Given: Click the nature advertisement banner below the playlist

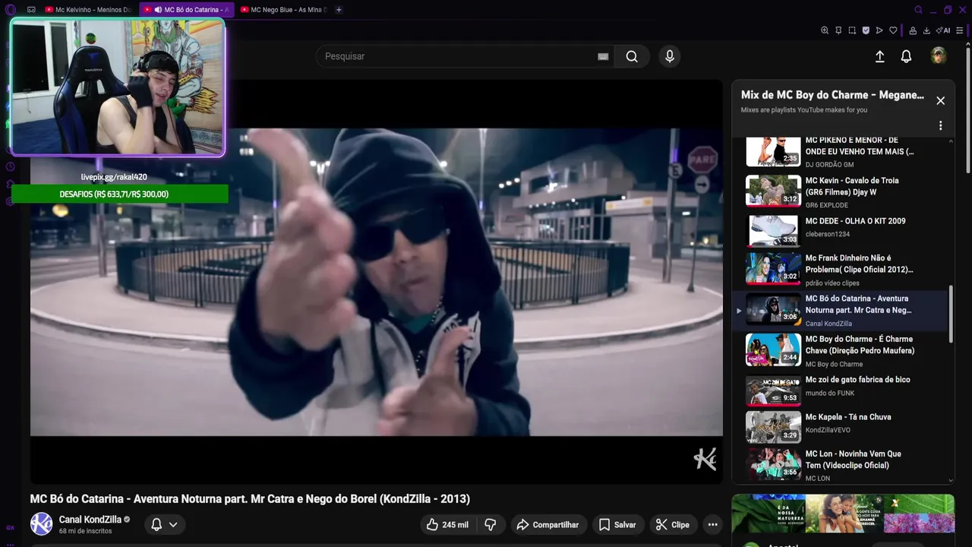Looking at the screenshot, I should (843, 514).
